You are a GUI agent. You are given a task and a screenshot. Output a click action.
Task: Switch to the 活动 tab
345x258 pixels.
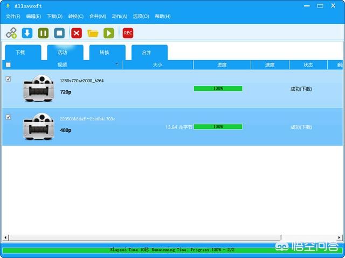click(65, 53)
